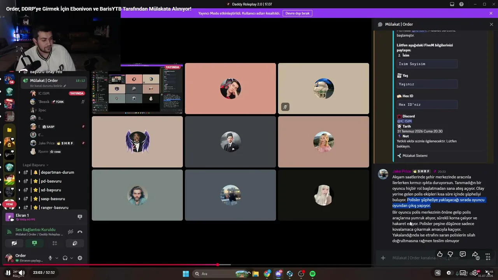
Task: Open the Windows Start menu
Action: click(x=186, y=274)
